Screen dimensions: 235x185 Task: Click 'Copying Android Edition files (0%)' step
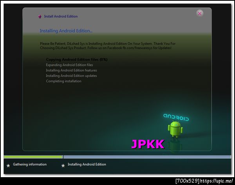[77, 60]
